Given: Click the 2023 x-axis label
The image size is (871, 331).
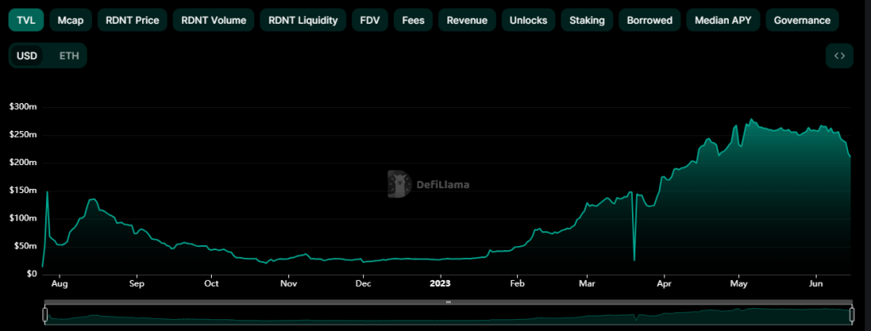Looking at the screenshot, I should pyautogui.click(x=441, y=284).
